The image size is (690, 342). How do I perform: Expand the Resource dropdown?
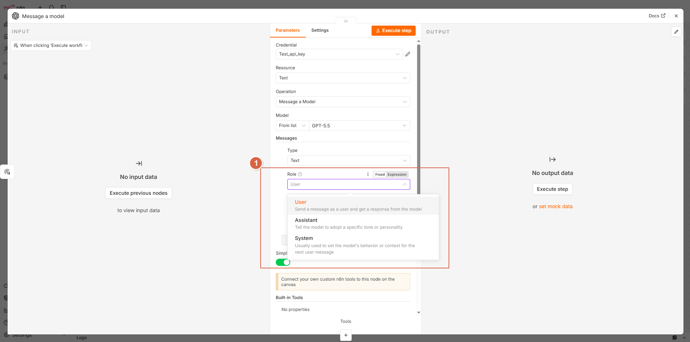coord(343,78)
